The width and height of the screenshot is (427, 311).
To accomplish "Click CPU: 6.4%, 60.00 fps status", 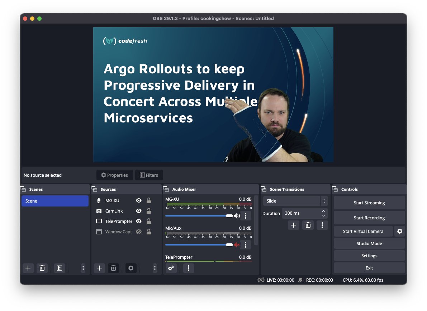I will pos(363,280).
